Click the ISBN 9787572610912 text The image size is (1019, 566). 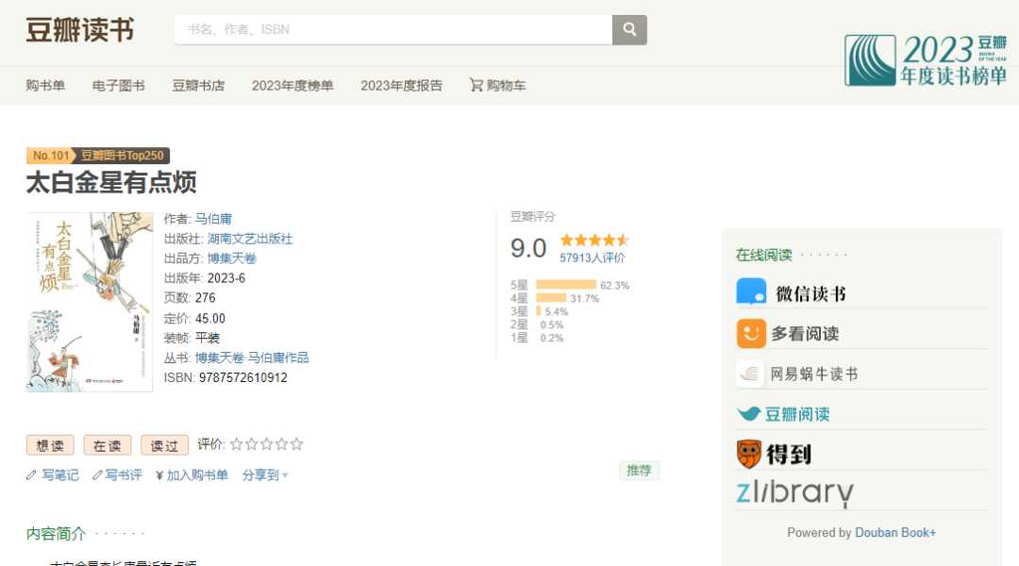pos(243,377)
